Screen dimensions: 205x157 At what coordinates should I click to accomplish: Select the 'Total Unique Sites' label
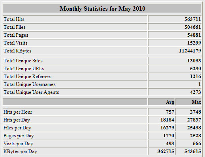[23, 61]
